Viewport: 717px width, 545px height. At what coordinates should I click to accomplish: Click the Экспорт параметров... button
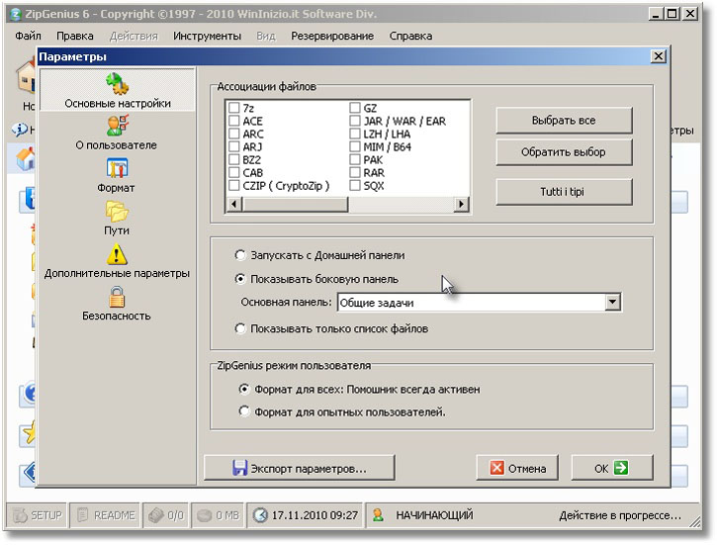pyautogui.click(x=299, y=468)
